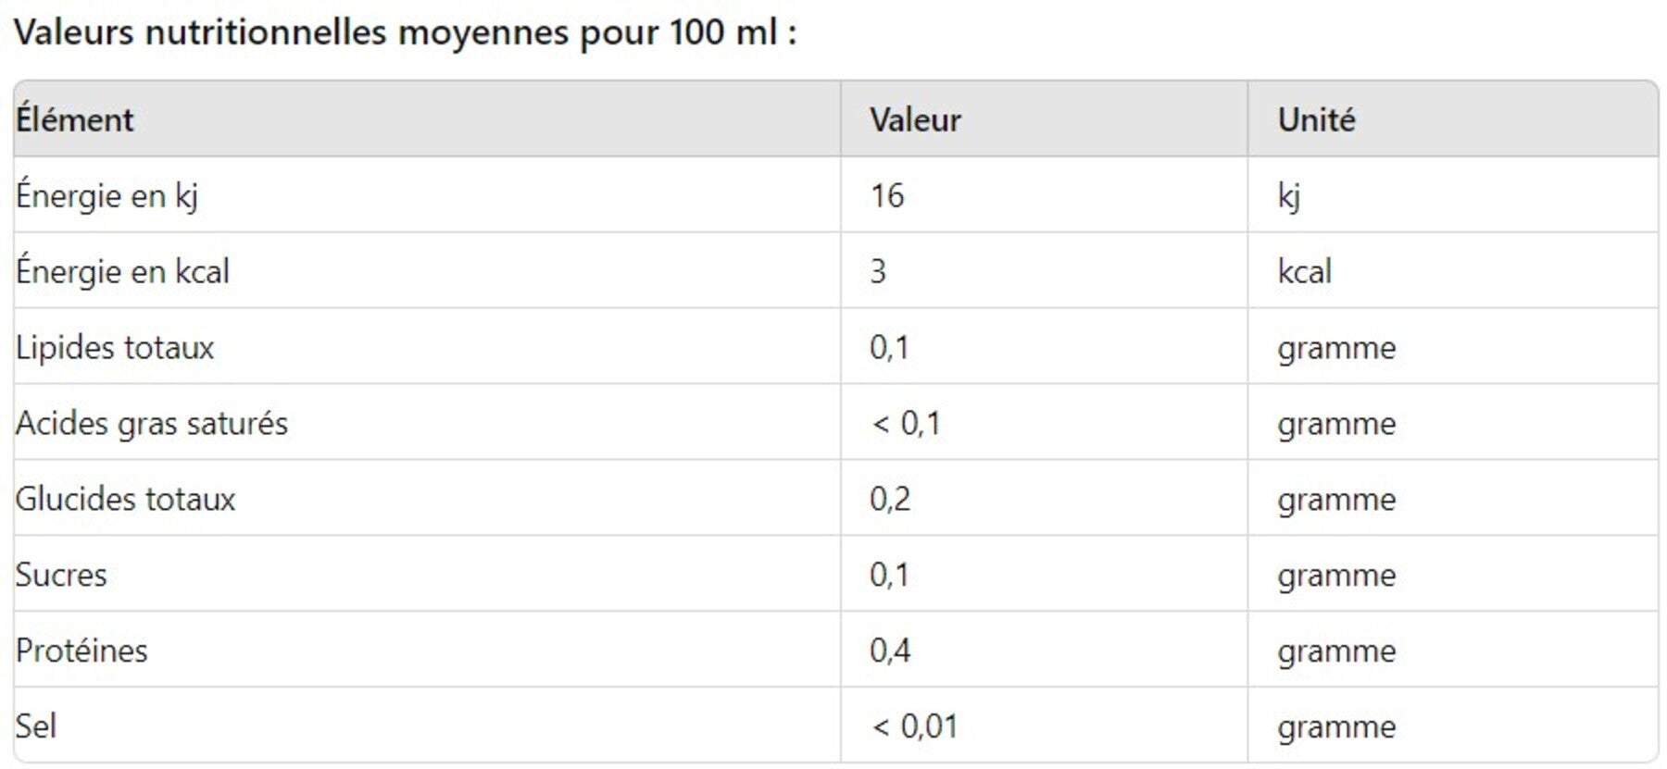Image resolution: width=1667 pixels, height=769 pixels.
Task: Select the < 0,01 salt value
Action: coord(914,727)
